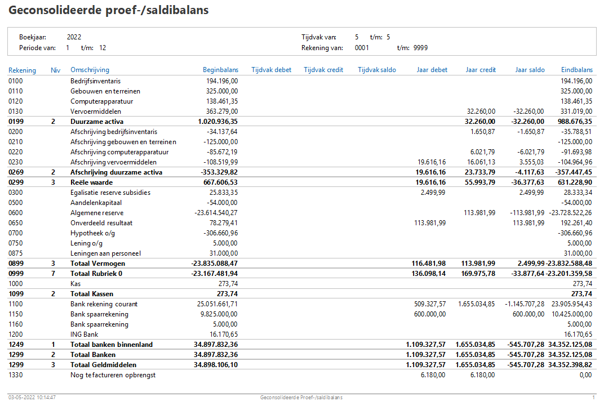Click the Jaar saldo column header
604x406 pixels.
coord(530,70)
